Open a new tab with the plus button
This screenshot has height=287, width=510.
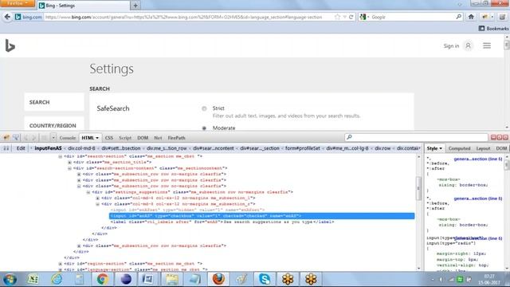tap(135, 6)
